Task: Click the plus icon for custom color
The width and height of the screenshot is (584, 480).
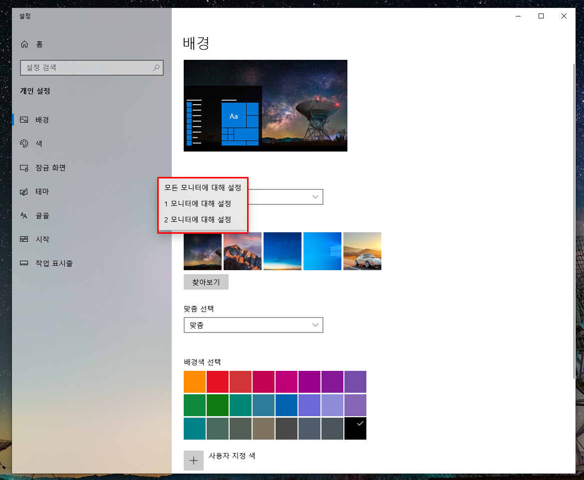Action: [194, 461]
